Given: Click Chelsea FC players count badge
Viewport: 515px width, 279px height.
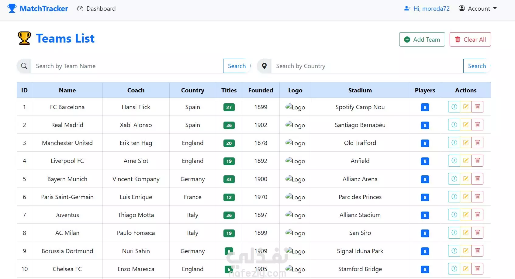Looking at the screenshot, I should 425,269.
